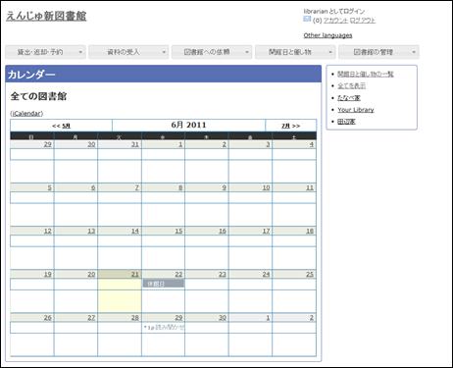
Task: Click the day number 1 in first week
Action: tap(180, 144)
